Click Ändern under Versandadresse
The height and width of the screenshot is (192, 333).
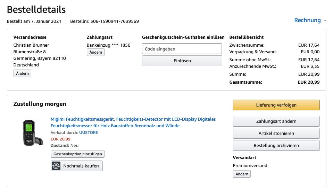[x=23, y=73]
